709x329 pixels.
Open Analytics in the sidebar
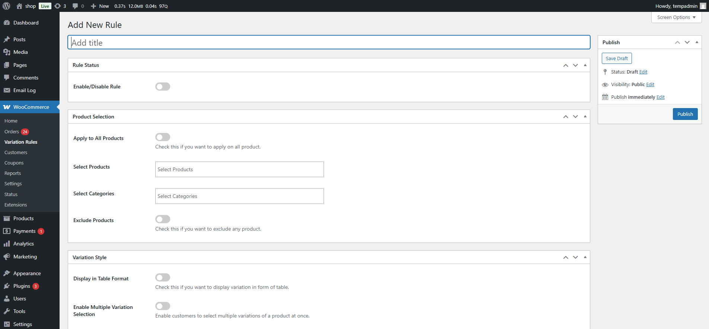pos(23,244)
